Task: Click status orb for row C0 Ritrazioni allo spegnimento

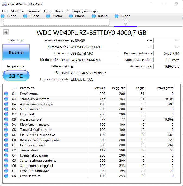Action: click(6, 140)
